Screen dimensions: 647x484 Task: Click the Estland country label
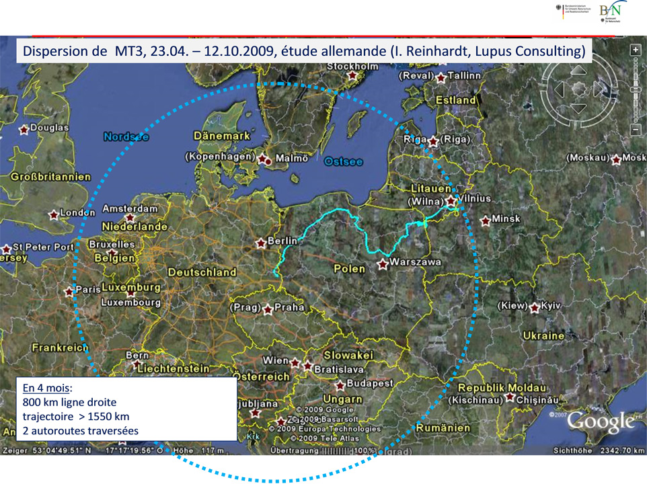[x=456, y=99]
